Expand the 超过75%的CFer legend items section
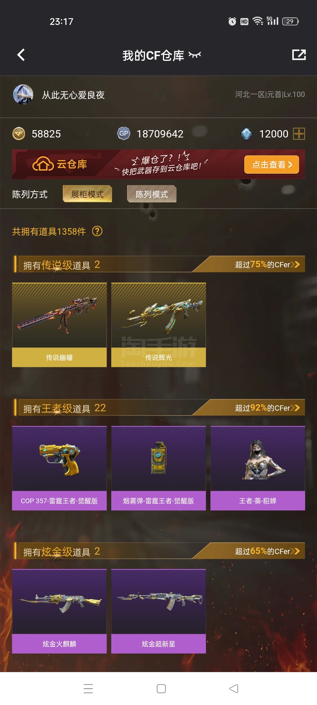317x705 pixels. [267, 264]
